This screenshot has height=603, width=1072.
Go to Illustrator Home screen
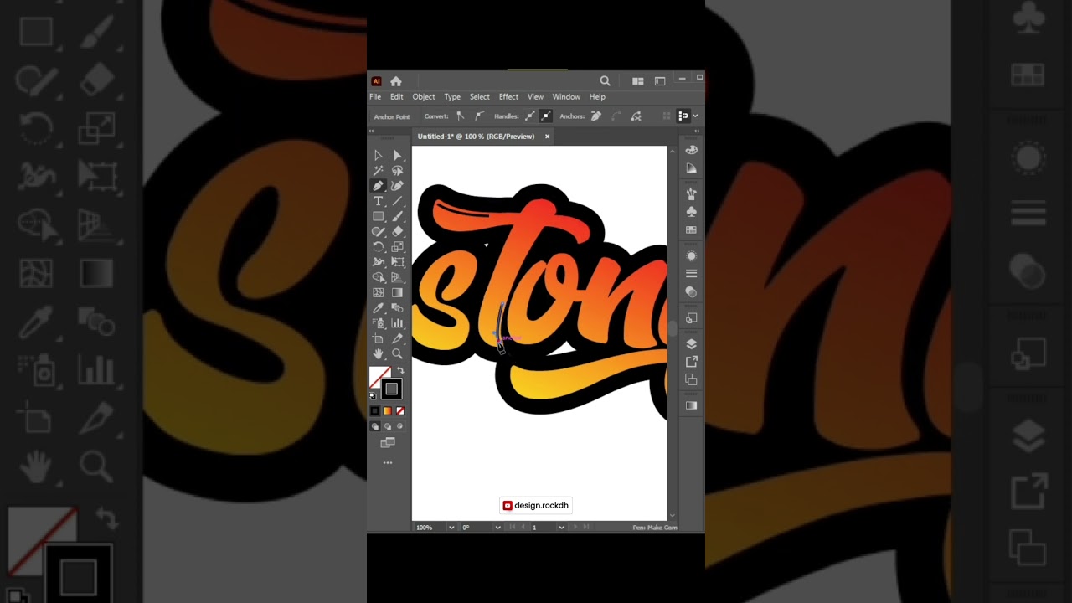[x=396, y=81]
